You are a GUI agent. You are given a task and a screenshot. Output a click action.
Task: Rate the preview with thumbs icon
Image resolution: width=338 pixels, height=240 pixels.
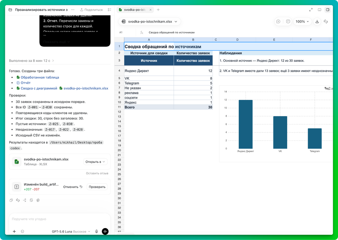[x=326, y=21]
